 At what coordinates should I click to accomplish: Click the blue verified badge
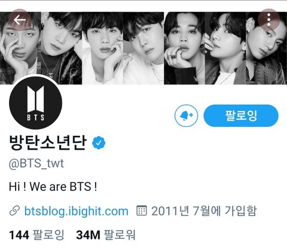99,142
